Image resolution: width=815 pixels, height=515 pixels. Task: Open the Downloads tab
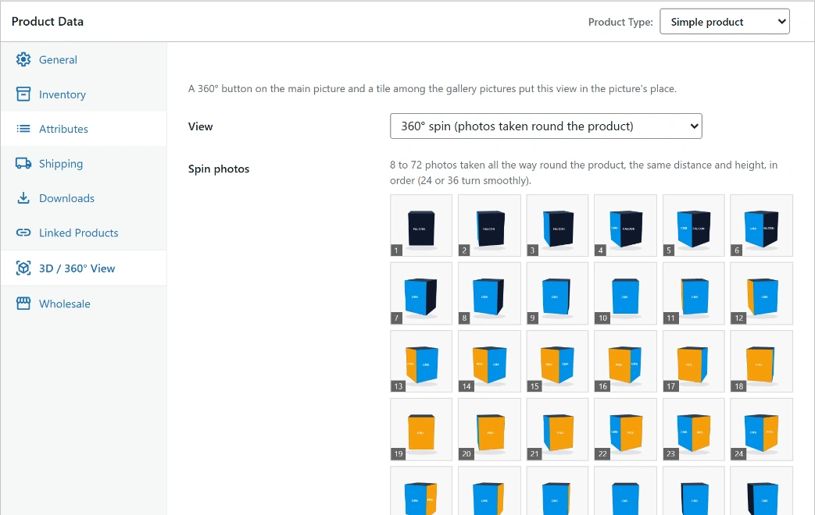pyautogui.click(x=84, y=198)
